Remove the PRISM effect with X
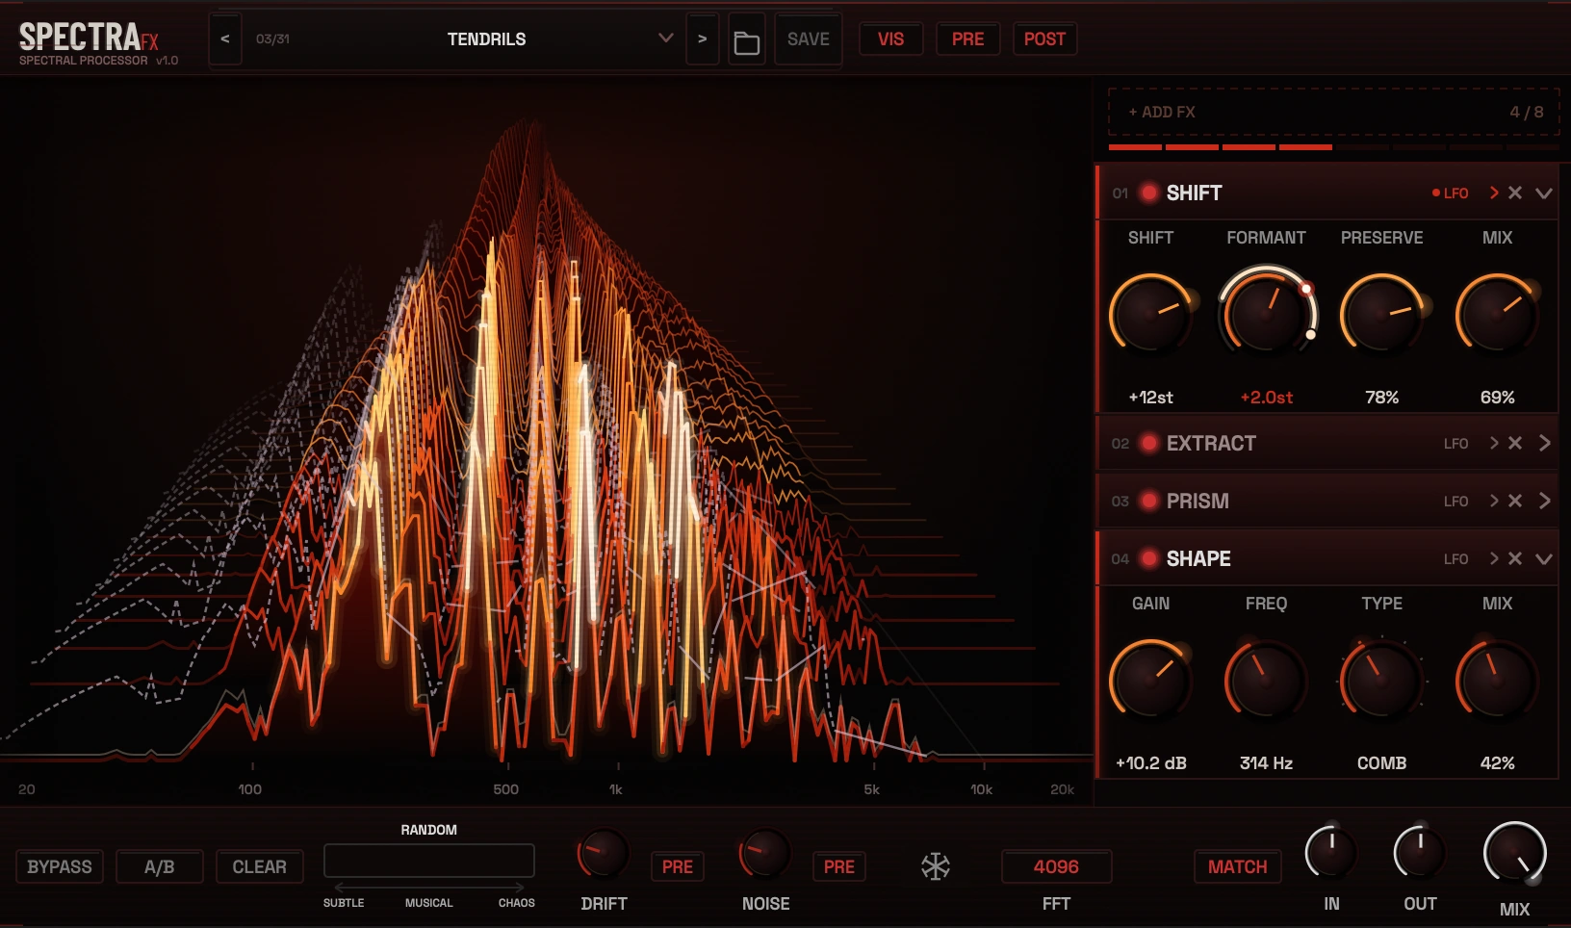Screen dimensions: 1571x928 tap(1515, 501)
